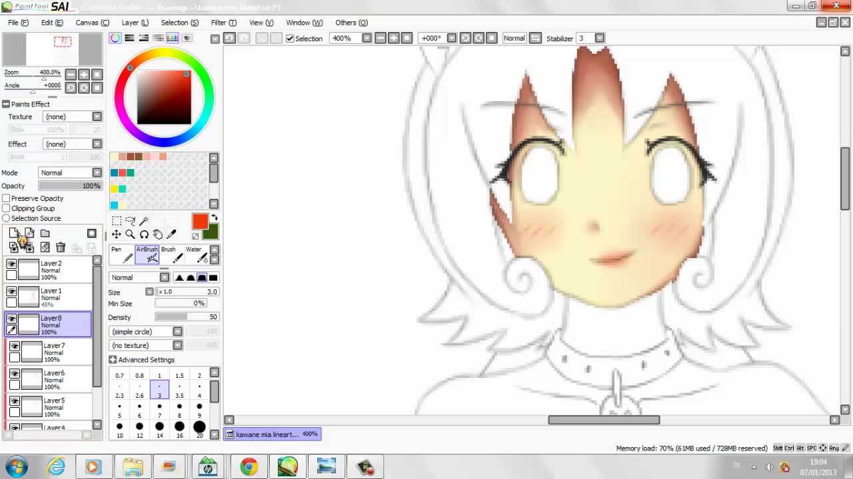Switch to kawane mia lineart canvas tab
Image resolution: width=853 pixels, height=479 pixels.
(x=272, y=434)
